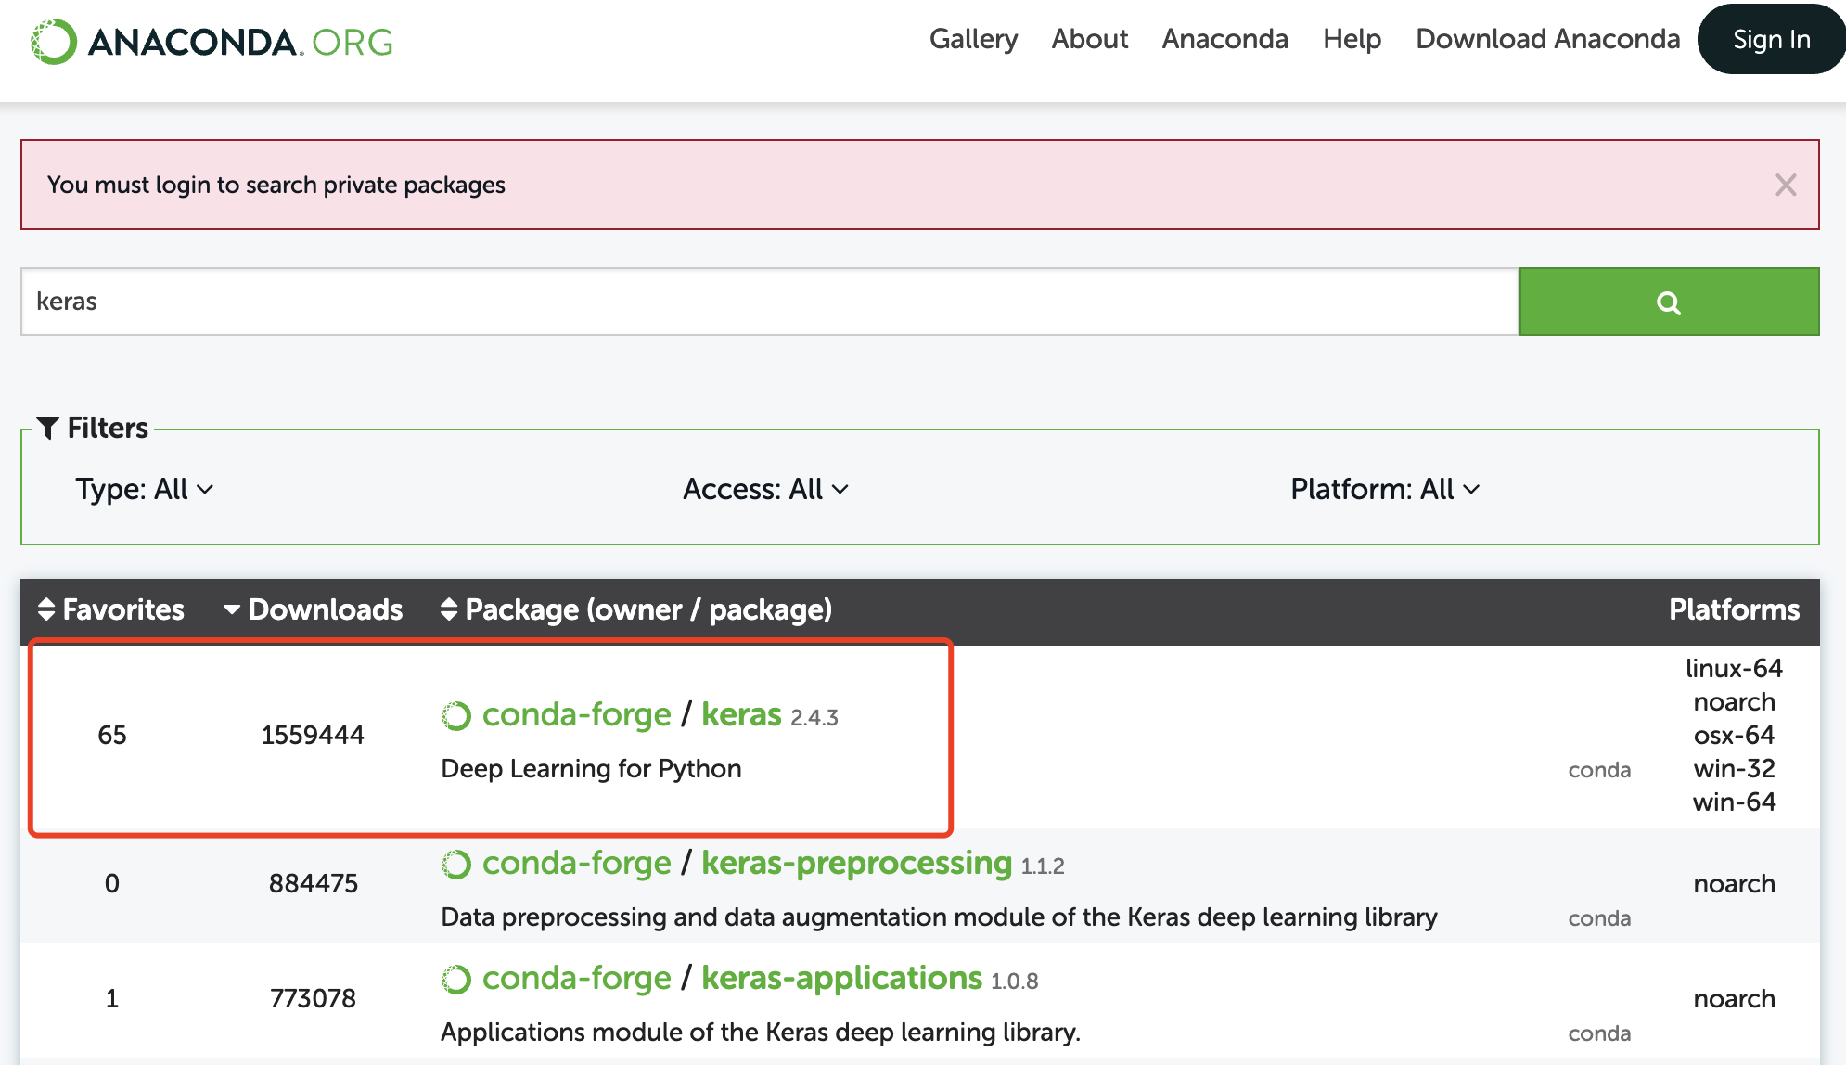Click the noarch platform in keras-applications row
The width and height of the screenshot is (1846, 1065).
(1734, 999)
